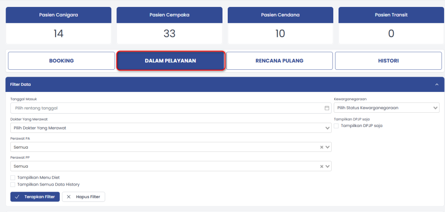Open the Perawat PA dropdown arrow

pos(328,147)
